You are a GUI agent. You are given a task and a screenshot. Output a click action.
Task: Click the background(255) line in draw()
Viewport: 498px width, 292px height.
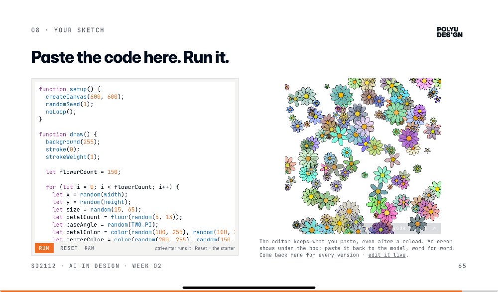tap(73, 142)
